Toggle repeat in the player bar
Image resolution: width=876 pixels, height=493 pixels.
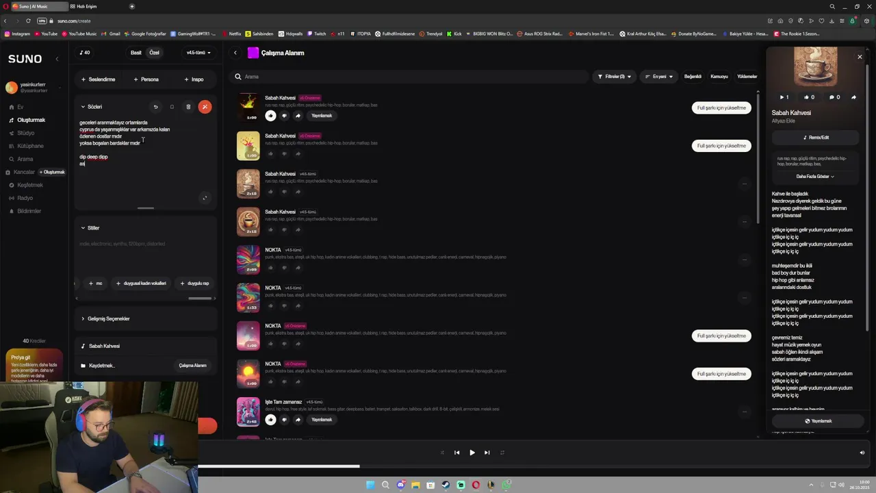tap(502, 453)
